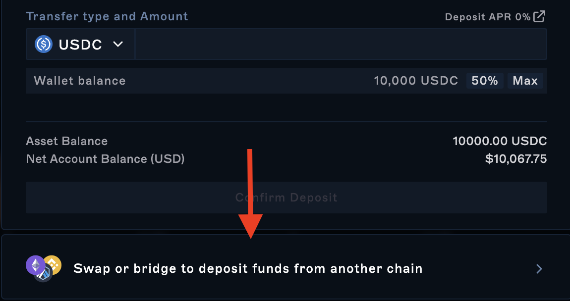Image resolution: width=570 pixels, height=301 pixels.
Task: Open Swap or bridge to deposit funds
Action: click(248, 269)
